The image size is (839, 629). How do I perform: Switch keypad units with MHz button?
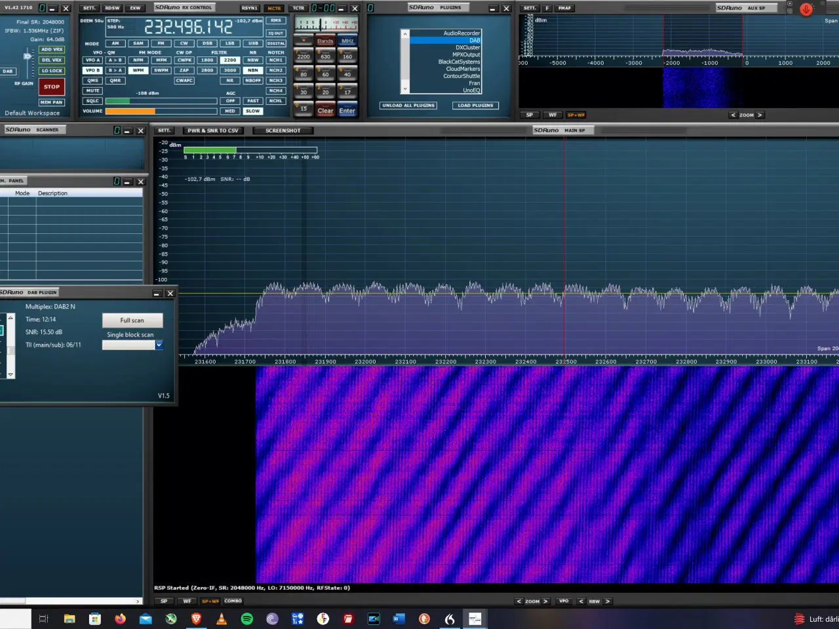[347, 41]
